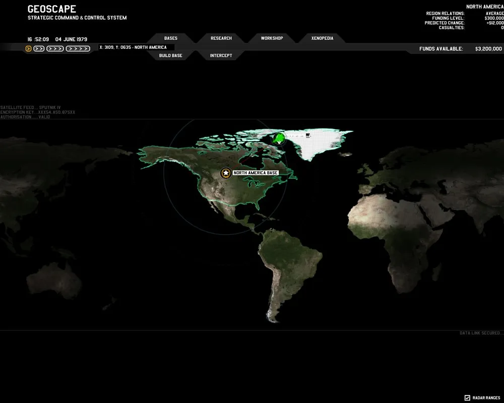Click the Satellite Feed Sputnik IV text
Screen dimensions: 504x403
[x=31, y=108]
